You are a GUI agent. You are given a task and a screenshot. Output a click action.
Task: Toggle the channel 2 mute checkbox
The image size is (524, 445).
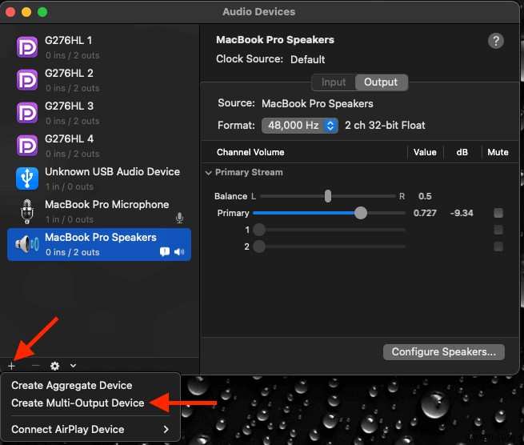pos(498,247)
